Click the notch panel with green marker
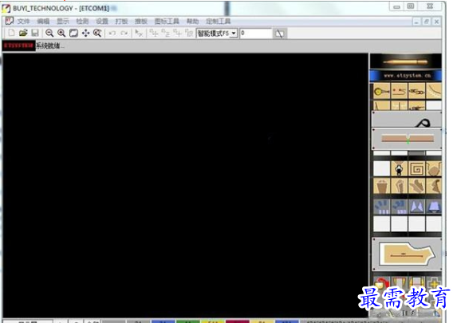 pyautogui.click(x=407, y=139)
